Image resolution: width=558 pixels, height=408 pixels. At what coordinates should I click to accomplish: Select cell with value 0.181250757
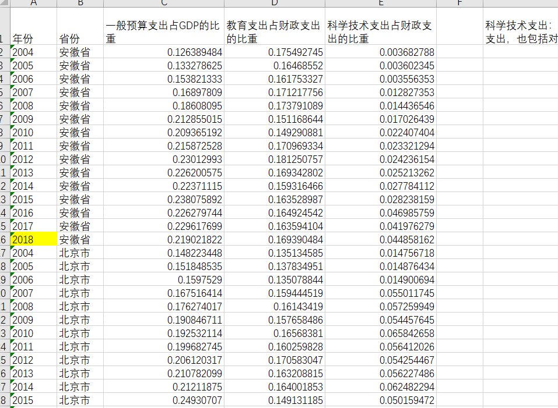[x=275, y=159]
